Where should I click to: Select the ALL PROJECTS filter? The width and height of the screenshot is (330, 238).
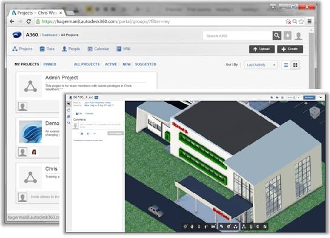87,64
